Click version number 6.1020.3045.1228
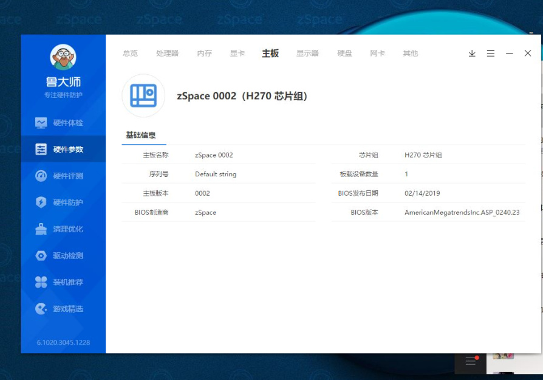This screenshot has width=543, height=380. click(x=63, y=342)
